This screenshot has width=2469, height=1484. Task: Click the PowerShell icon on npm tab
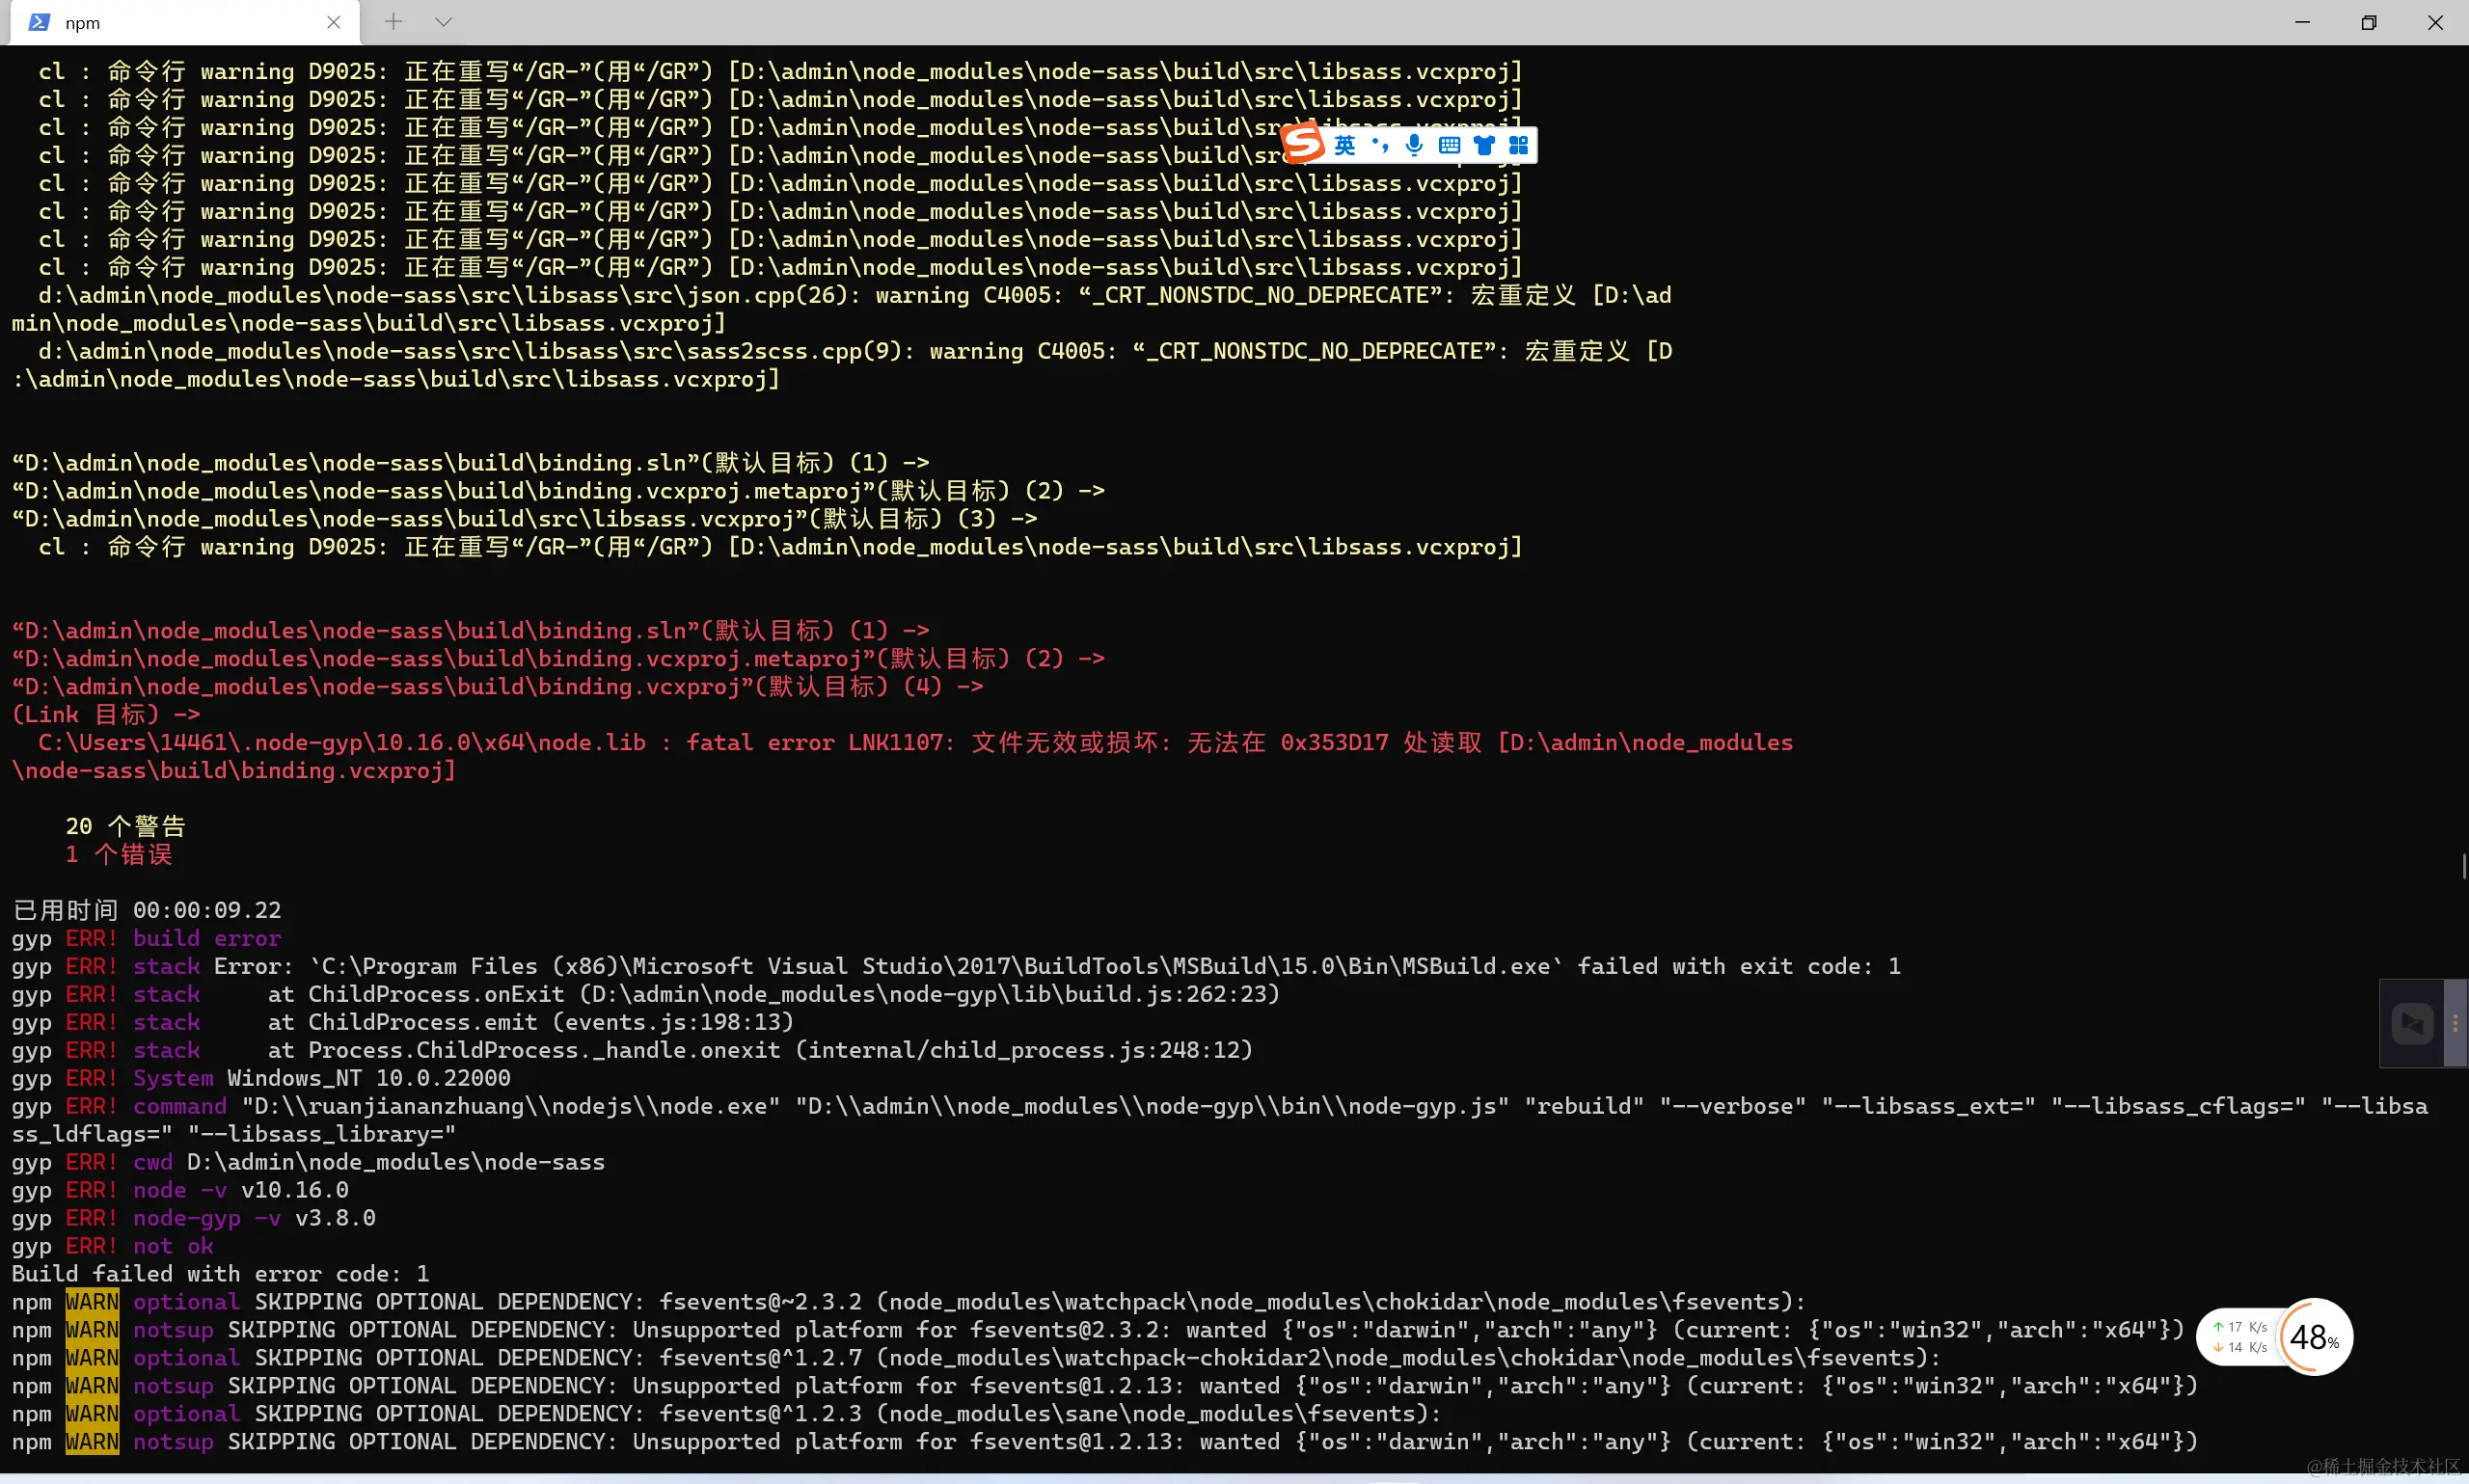(39, 22)
